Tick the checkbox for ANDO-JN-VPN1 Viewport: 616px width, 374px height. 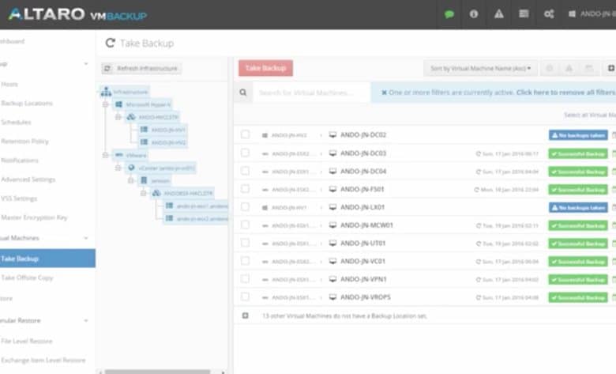245,279
